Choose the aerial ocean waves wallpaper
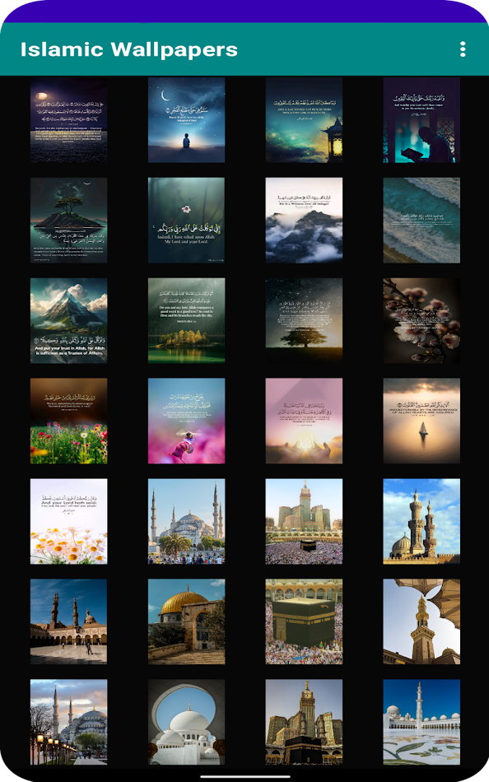Screen dimensions: 489x782 421,221
